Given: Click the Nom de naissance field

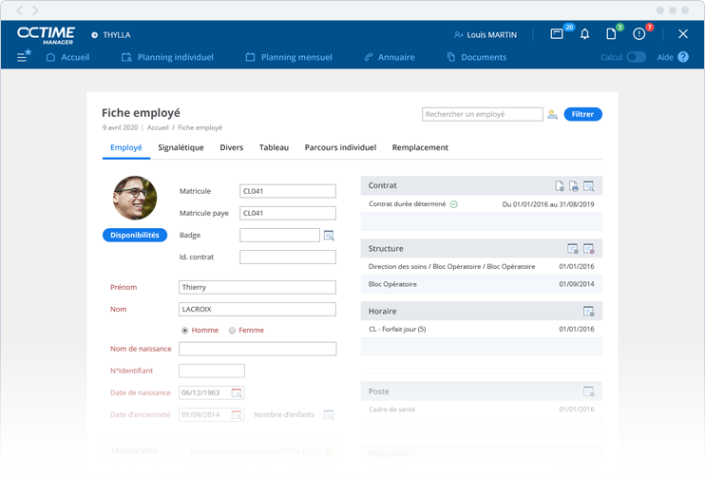Looking at the screenshot, I should coord(257,350).
